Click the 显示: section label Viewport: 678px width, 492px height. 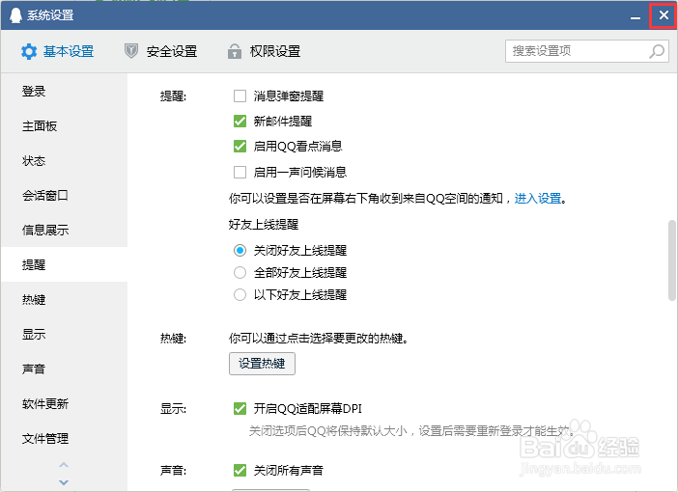click(x=173, y=408)
